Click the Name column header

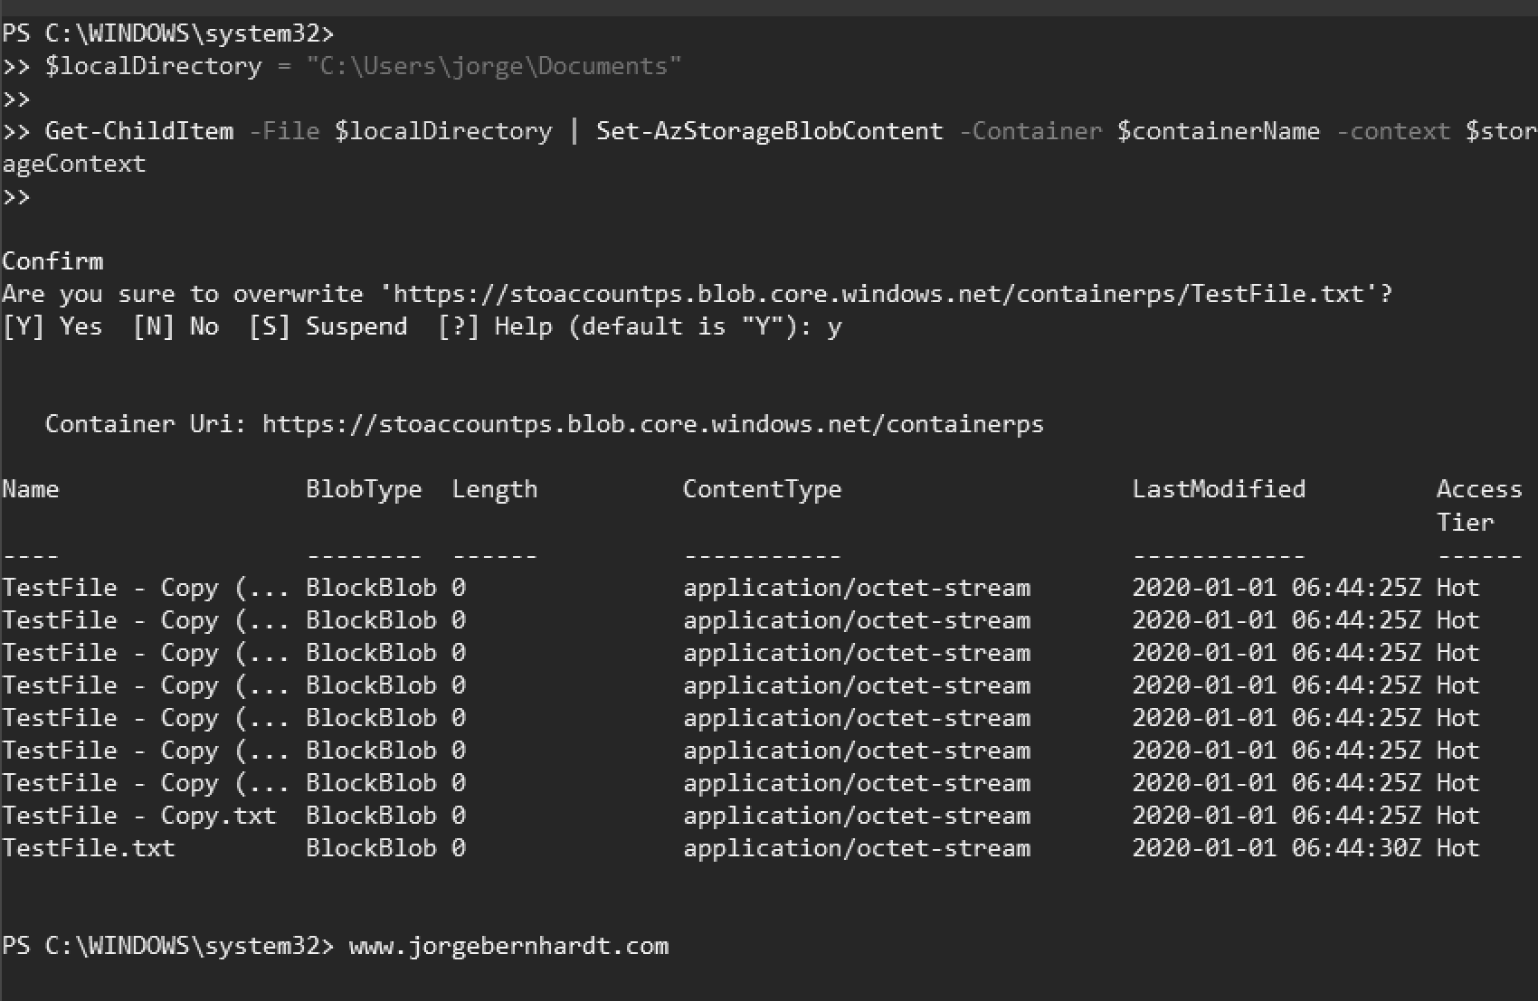(31, 489)
